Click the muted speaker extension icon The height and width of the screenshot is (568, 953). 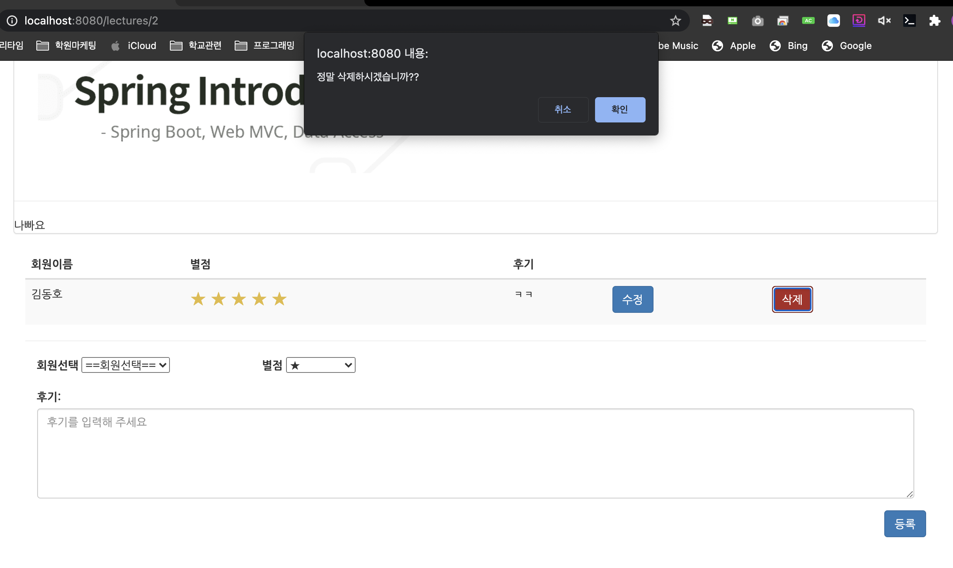(884, 21)
